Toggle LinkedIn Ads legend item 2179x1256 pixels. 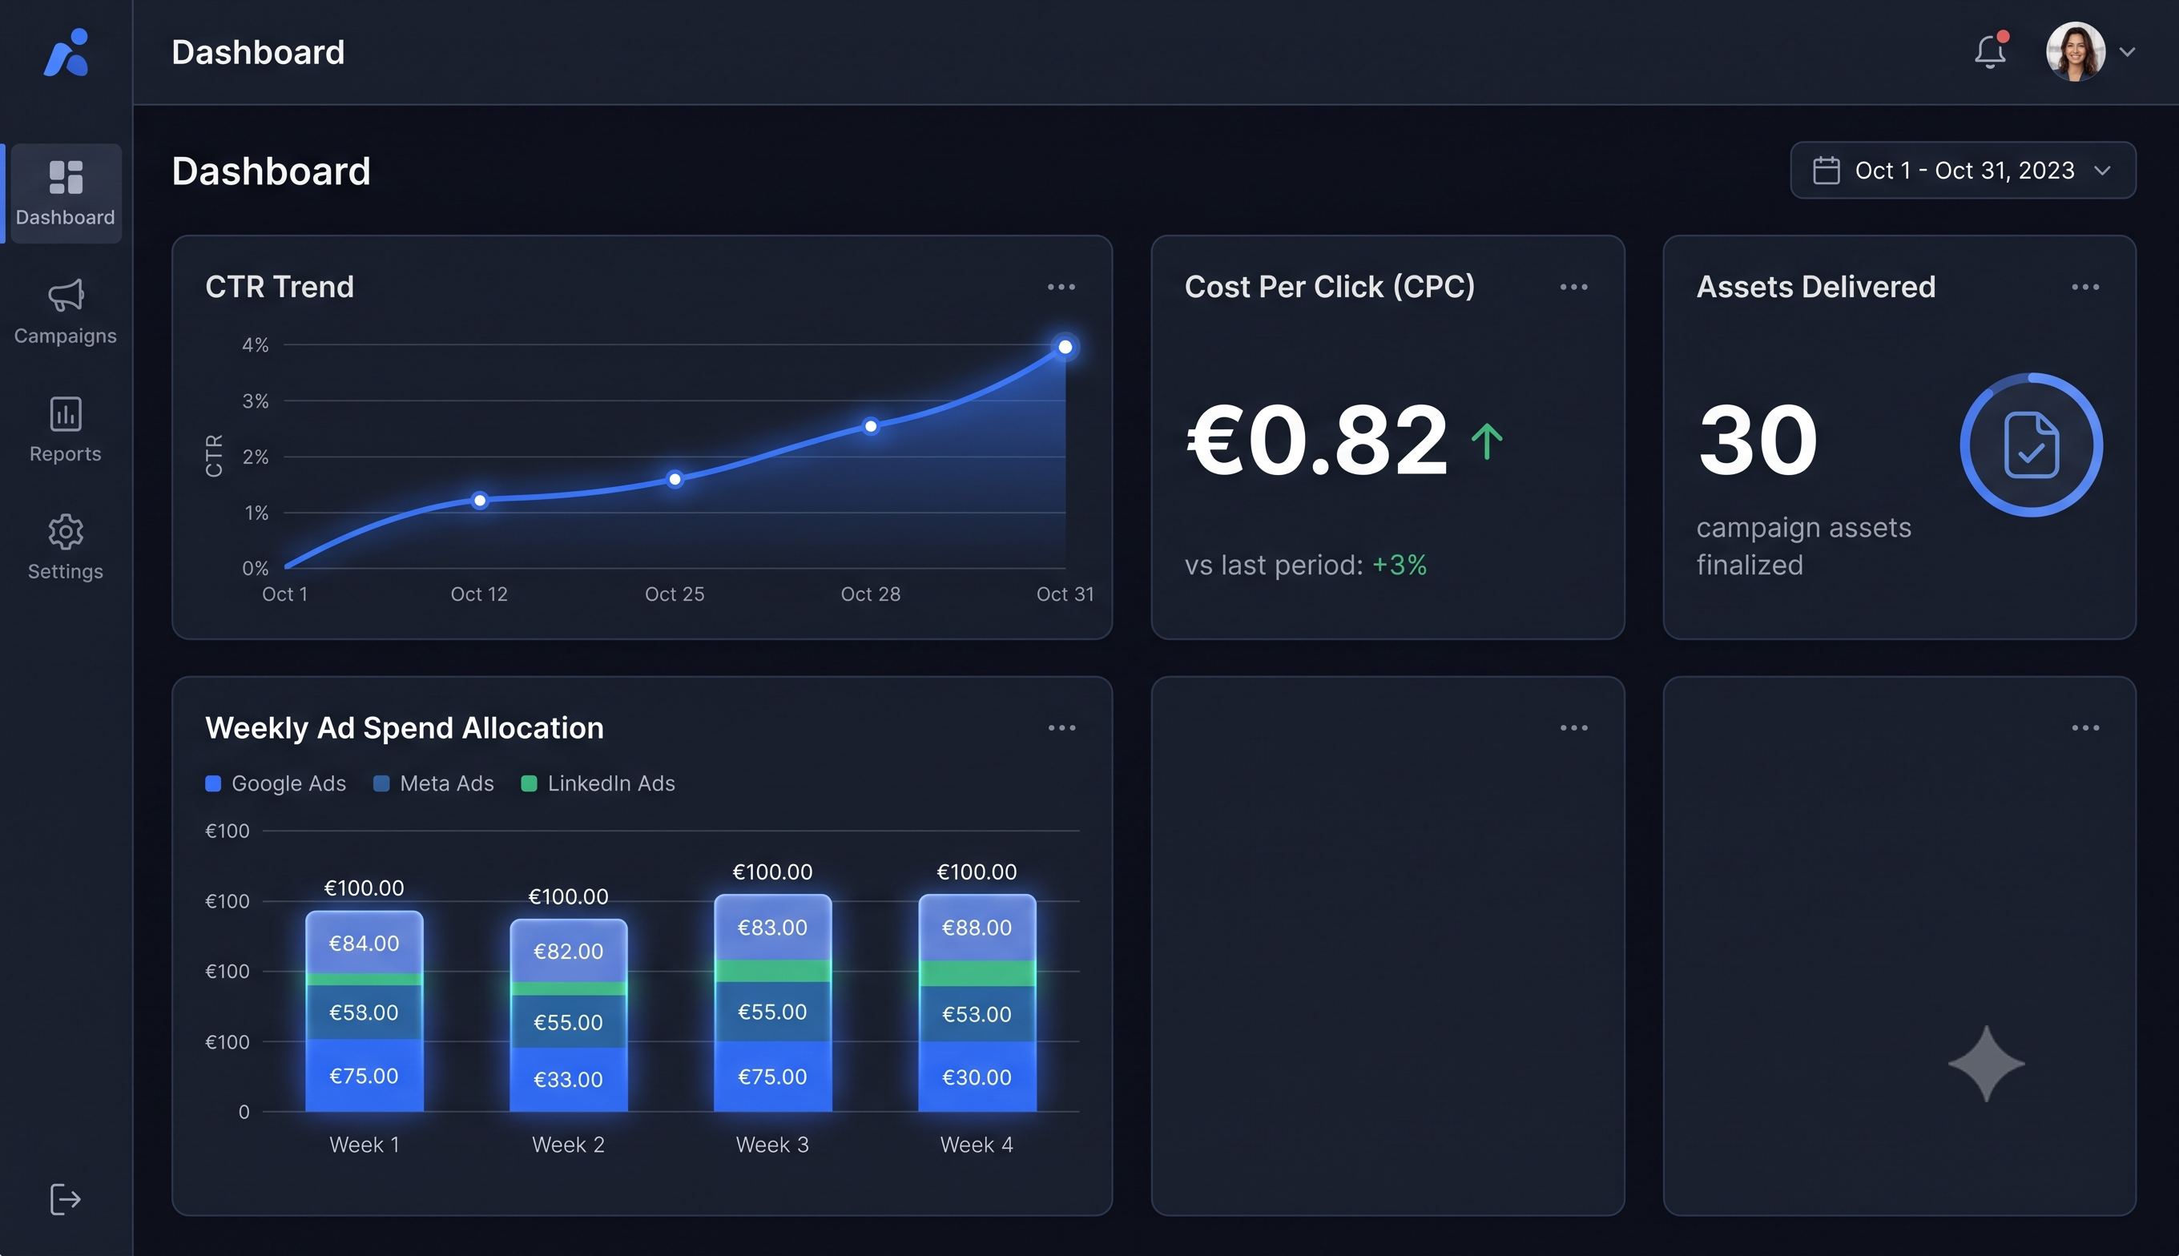point(598,783)
